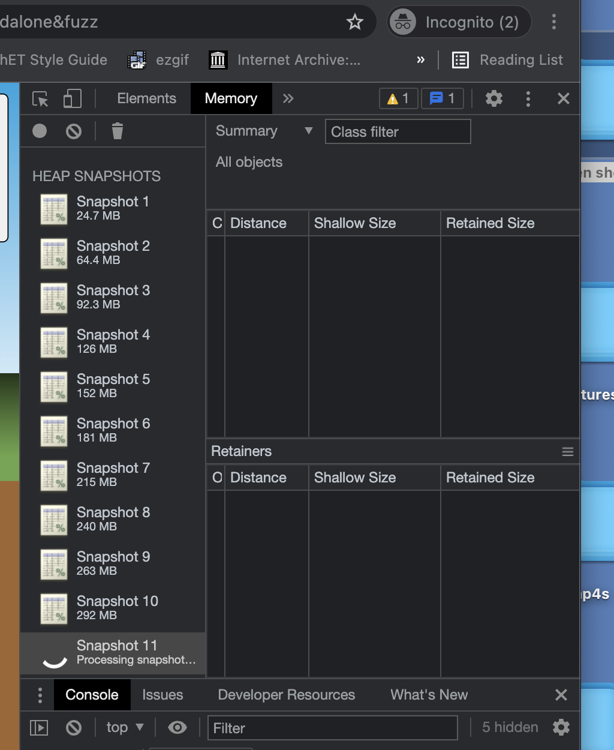Viewport: 614px width, 750px height.
Task: Click inside the Class filter field
Action: pyautogui.click(x=398, y=131)
